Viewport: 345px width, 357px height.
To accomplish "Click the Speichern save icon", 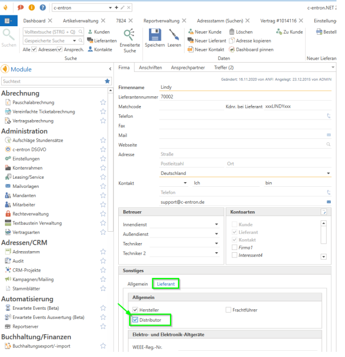I will [x=155, y=35].
